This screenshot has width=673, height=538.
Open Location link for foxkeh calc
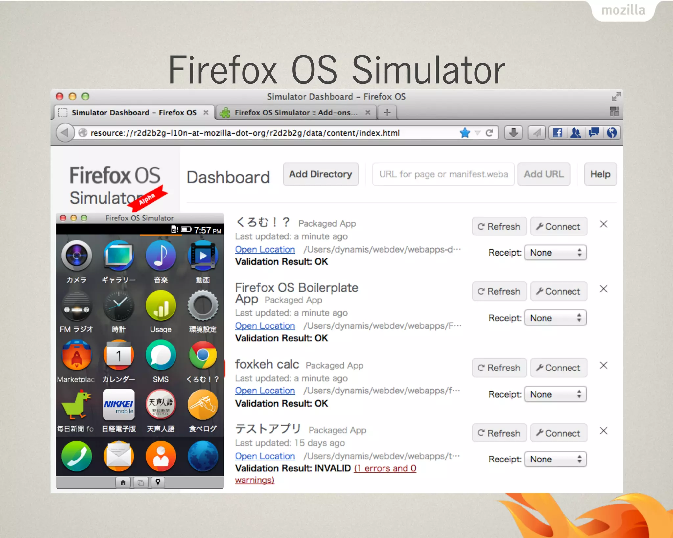click(265, 391)
